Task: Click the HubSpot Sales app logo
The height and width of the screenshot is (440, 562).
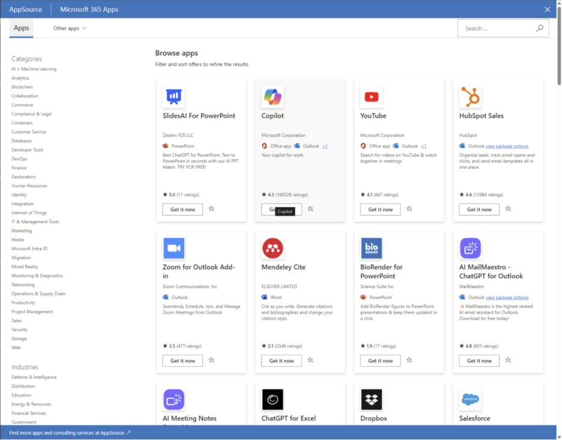Action: (471, 97)
